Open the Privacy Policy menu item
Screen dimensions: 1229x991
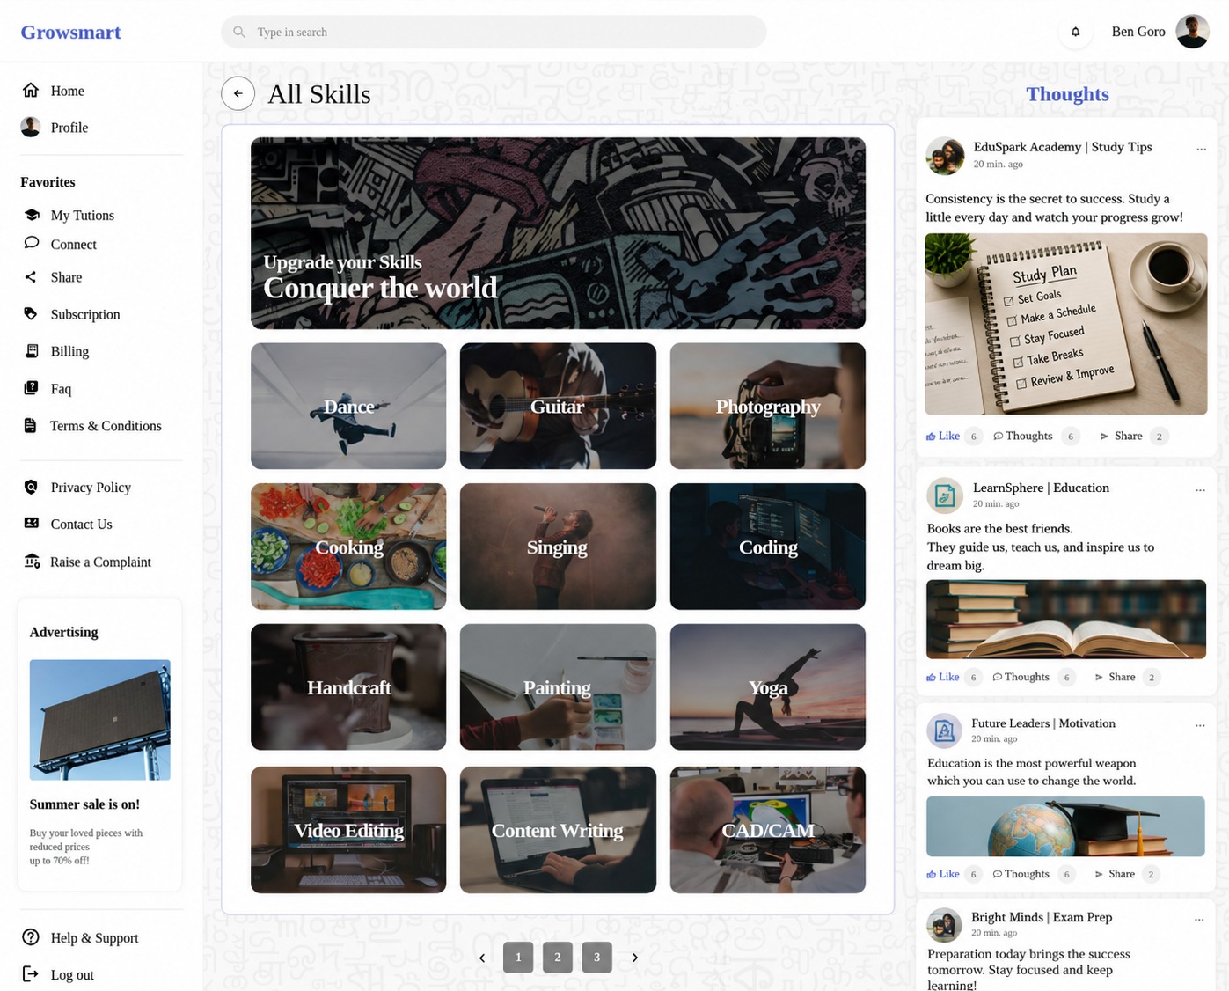coord(91,487)
